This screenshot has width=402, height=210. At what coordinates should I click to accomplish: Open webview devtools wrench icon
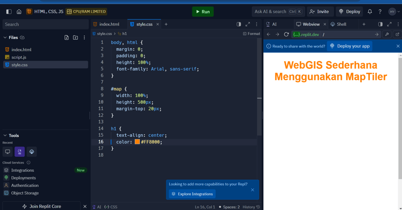387,34
